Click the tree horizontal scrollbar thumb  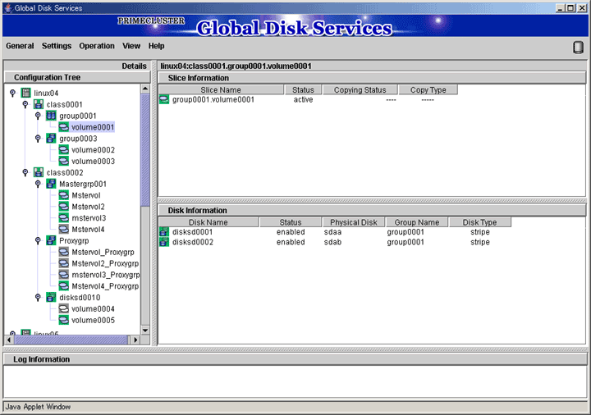[x=71, y=340]
